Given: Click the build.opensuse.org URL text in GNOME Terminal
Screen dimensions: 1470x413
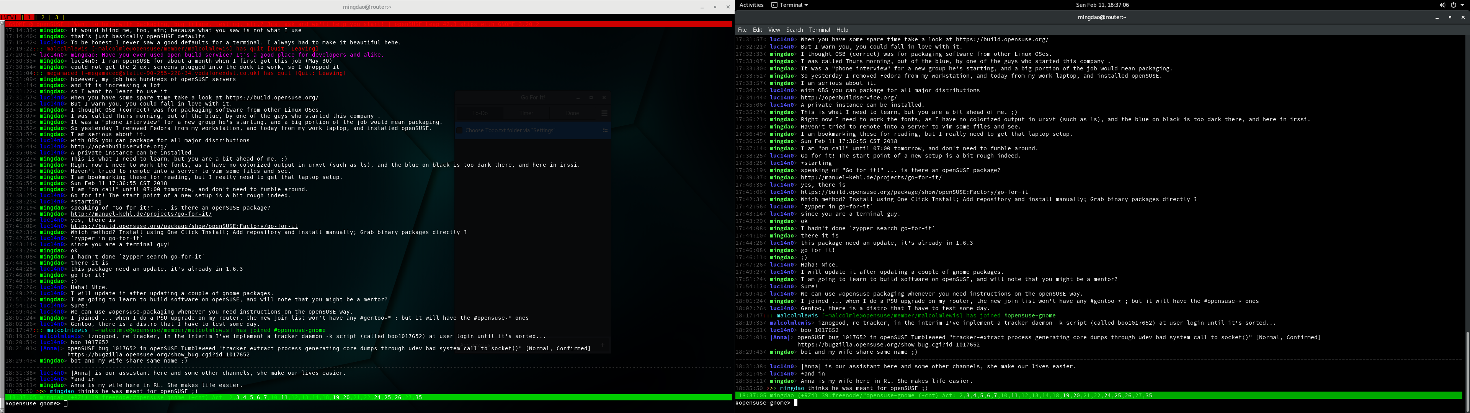Looking at the screenshot, I should point(1002,40).
